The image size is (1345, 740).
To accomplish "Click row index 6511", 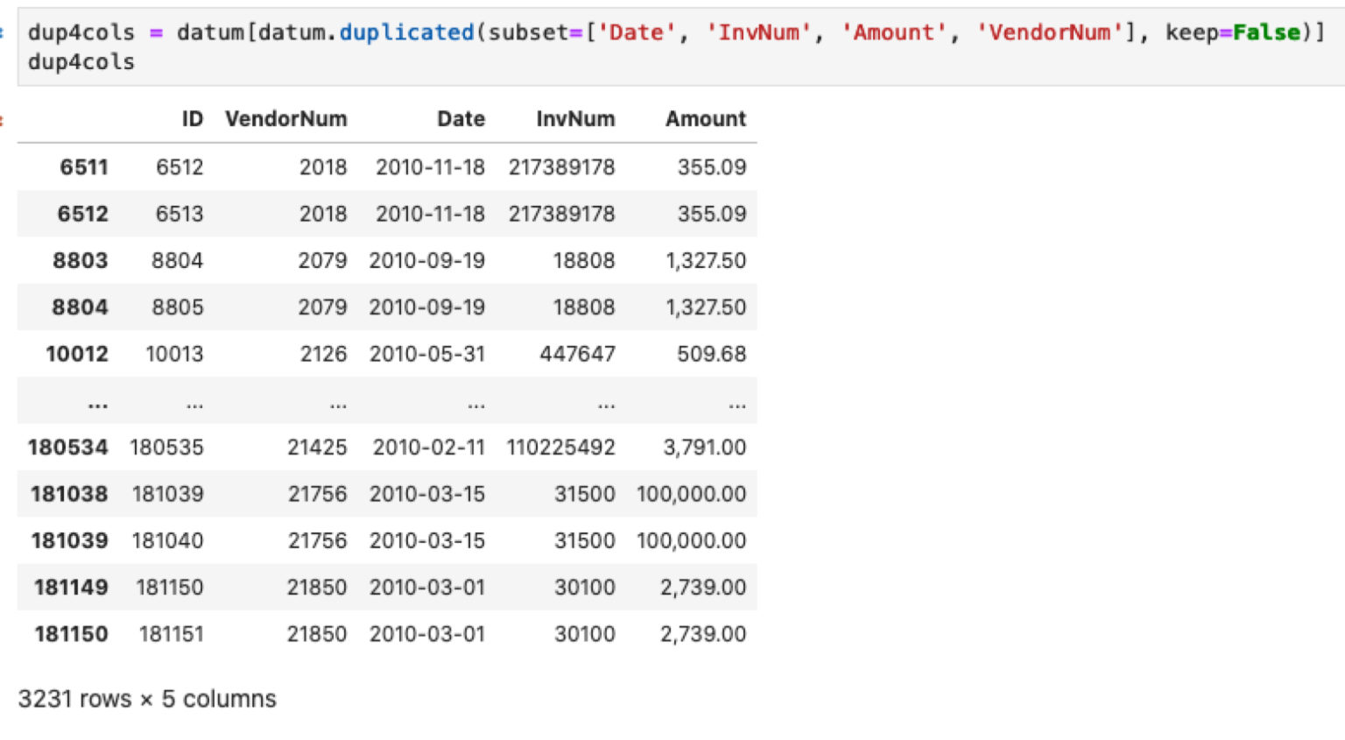I will point(83,167).
